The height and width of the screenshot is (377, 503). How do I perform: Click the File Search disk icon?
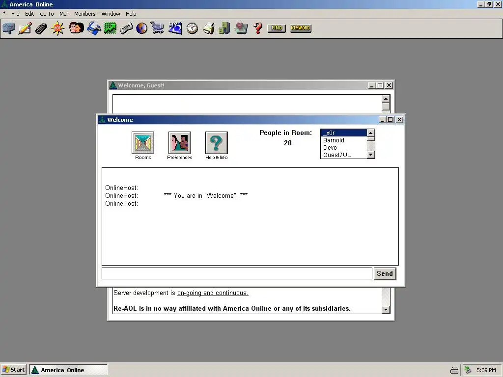click(x=94, y=28)
